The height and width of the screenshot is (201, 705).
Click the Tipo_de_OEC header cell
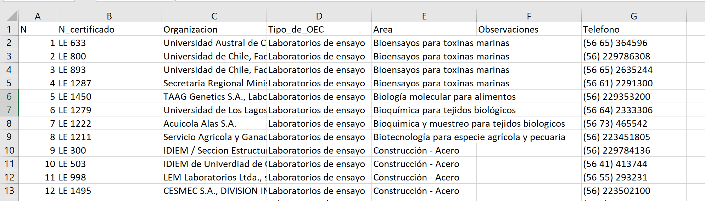[x=319, y=29]
